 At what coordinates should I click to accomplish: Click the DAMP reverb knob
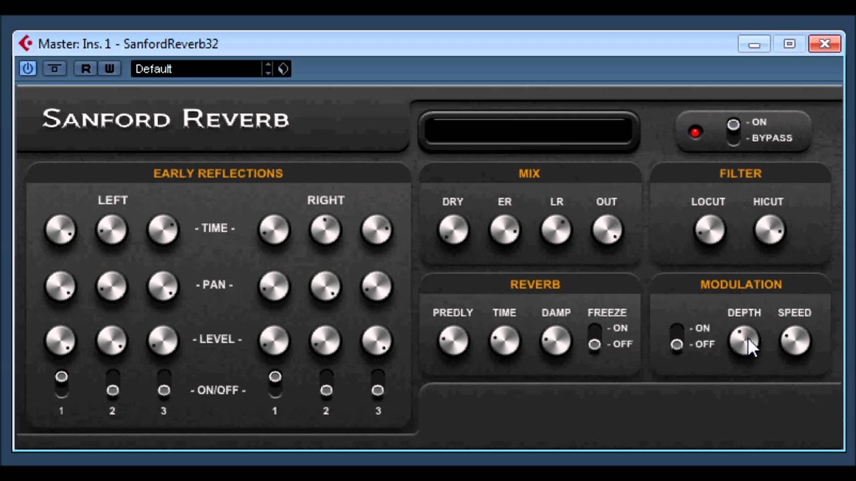pos(556,341)
